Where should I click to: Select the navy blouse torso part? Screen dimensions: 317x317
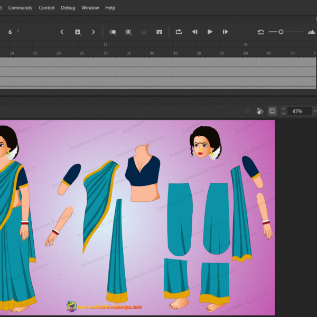(143, 173)
